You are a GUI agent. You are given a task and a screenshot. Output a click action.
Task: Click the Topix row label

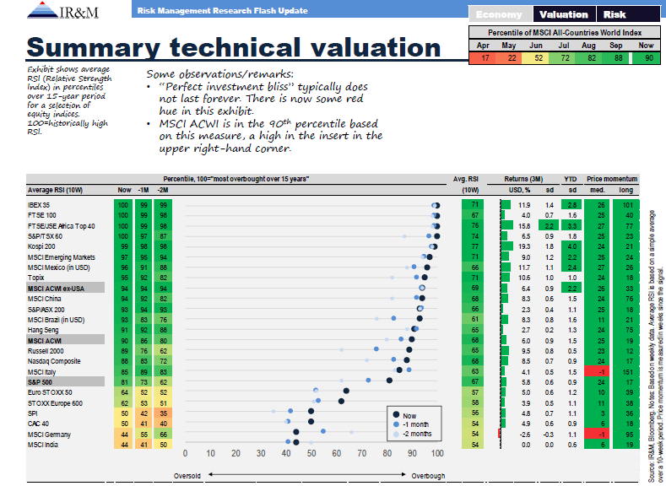click(35, 278)
